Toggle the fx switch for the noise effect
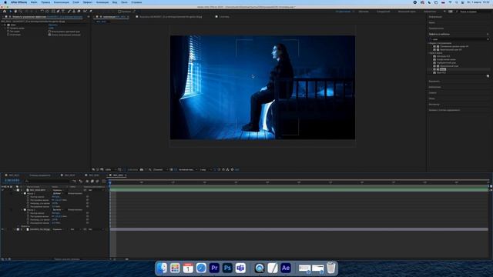This screenshot has width=493, height=277. click(x=5, y=25)
